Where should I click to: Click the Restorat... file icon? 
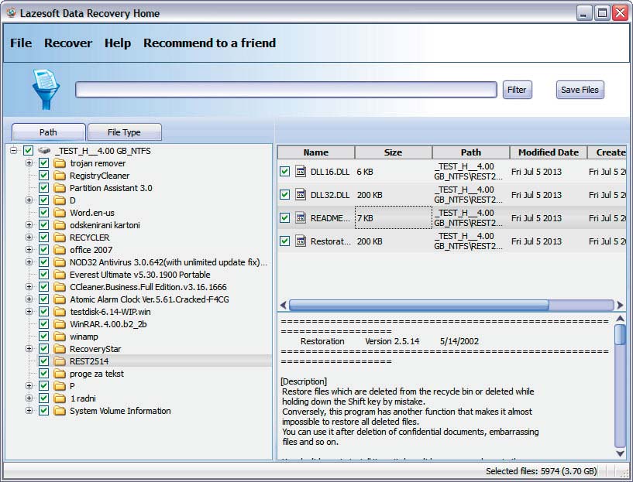[x=301, y=241]
